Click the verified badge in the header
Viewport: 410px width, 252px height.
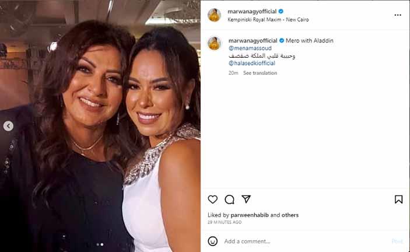tap(281, 11)
